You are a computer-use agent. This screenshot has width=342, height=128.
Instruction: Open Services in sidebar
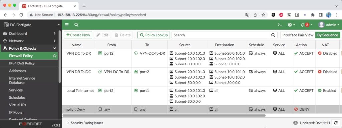pos(16,90)
